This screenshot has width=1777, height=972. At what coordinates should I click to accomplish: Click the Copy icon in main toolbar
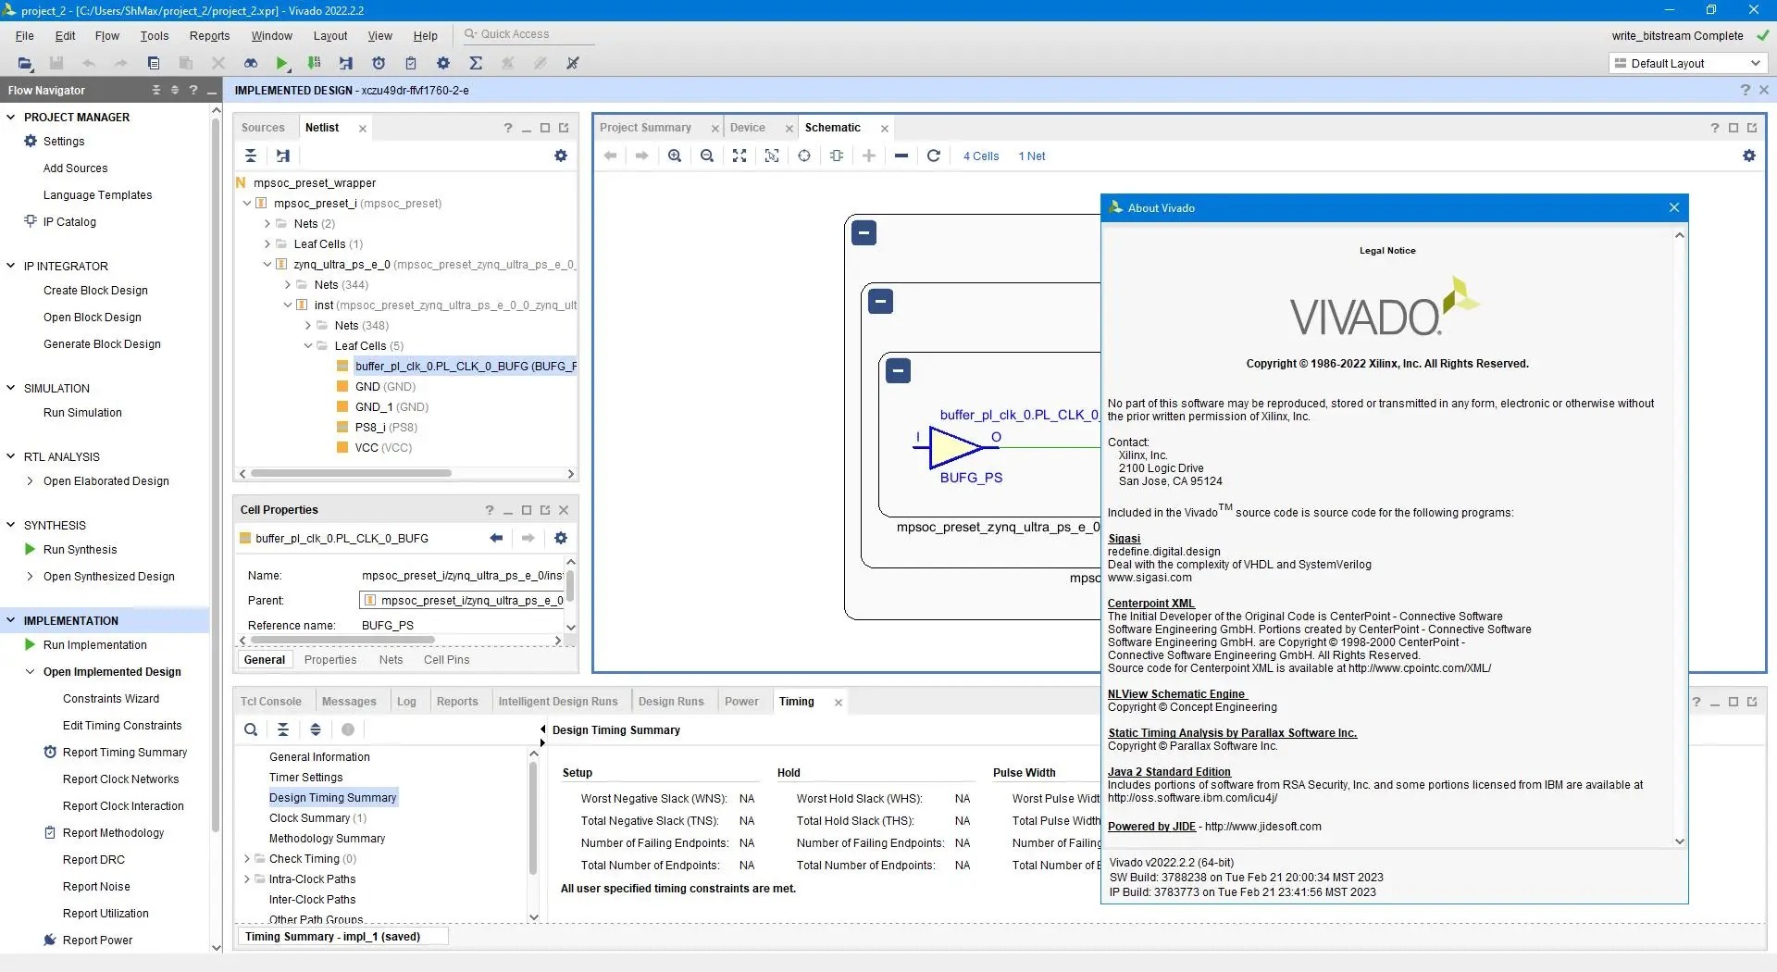[x=154, y=63]
